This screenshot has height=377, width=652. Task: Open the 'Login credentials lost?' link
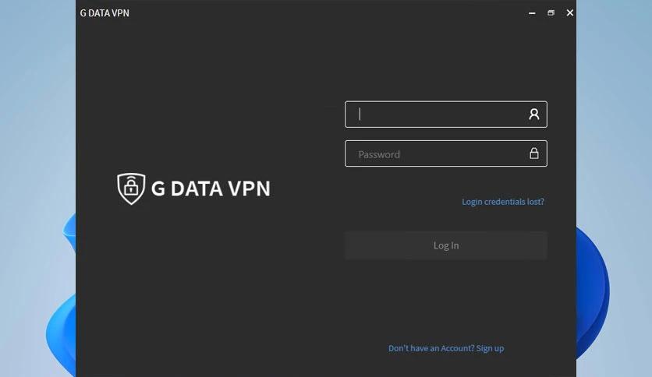[503, 202]
